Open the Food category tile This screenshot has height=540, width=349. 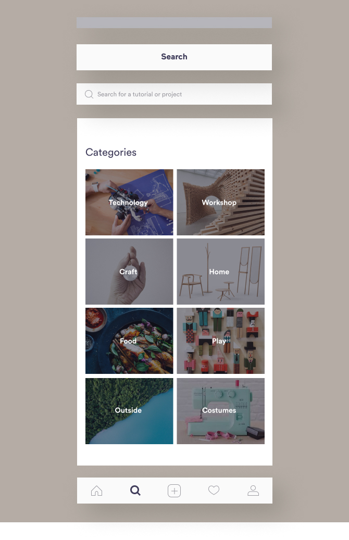(129, 341)
